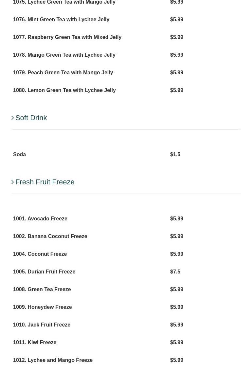Choose the 1001 Avocado Freeze item
Screen dimensions: 252x374
[40, 219]
